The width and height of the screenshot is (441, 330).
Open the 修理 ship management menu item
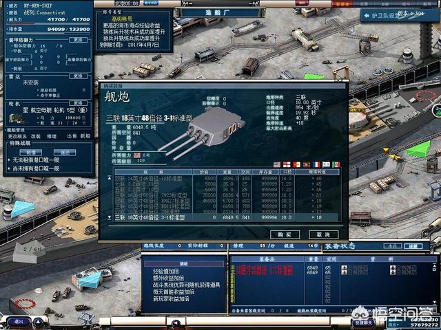pyautogui.click(x=52, y=135)
